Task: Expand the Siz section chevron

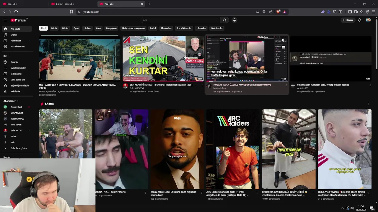Action: [9, 56]
